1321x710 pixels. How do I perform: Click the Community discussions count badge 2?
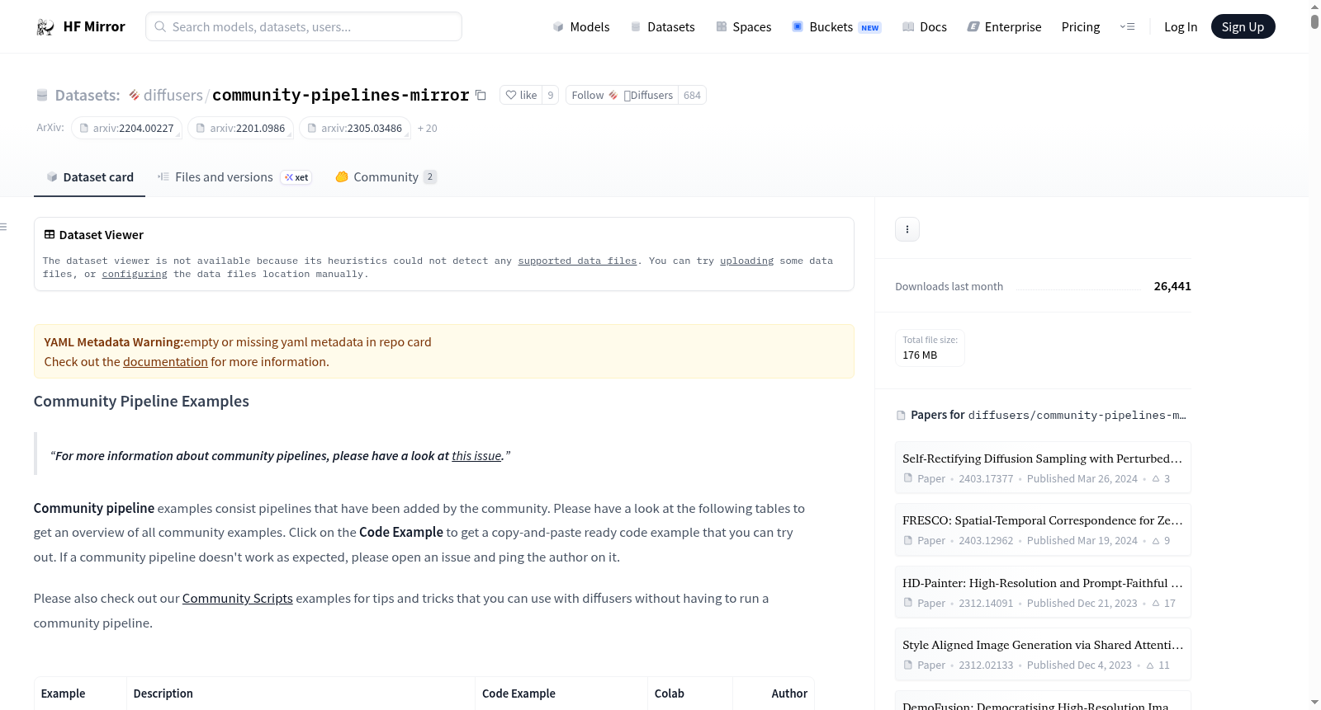pyautogui.click(x=430, y=177)
